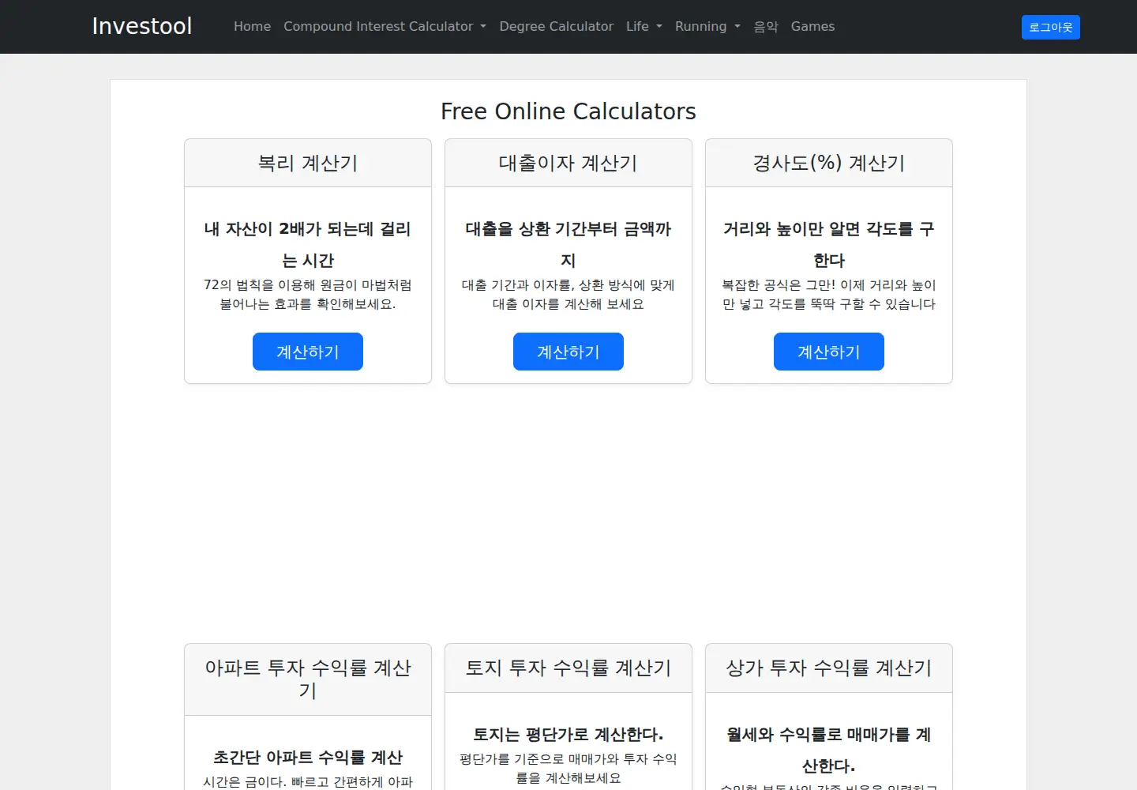The image size is (1137, 790).
Task: Open the Degree Calculator page
Action: coord(556,26)
